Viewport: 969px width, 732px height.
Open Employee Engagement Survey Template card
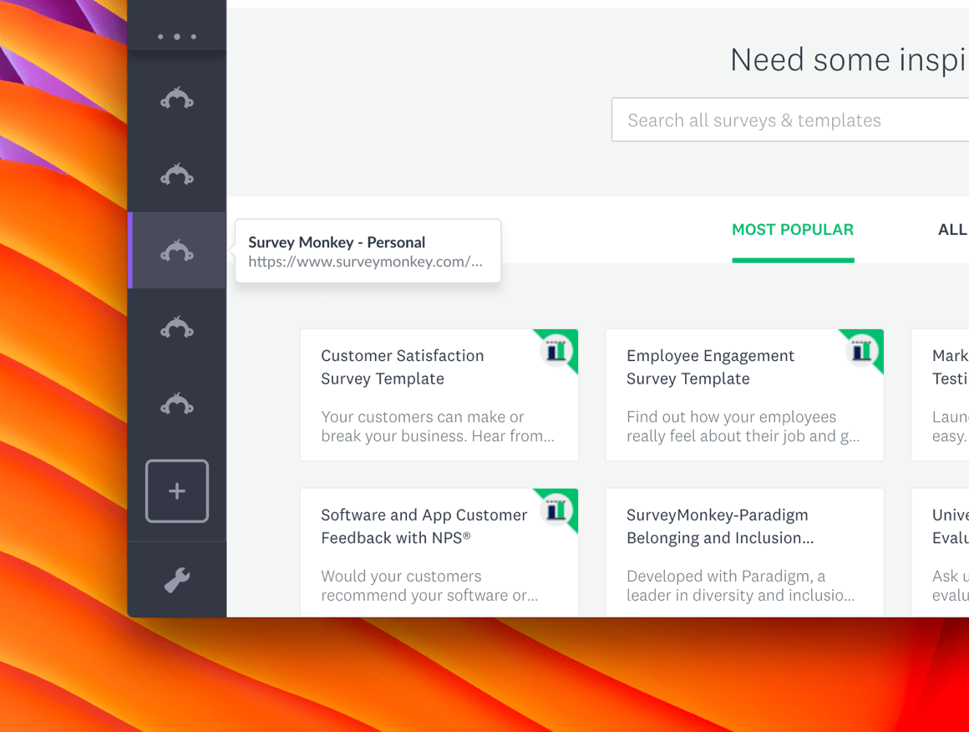point(744,394)
